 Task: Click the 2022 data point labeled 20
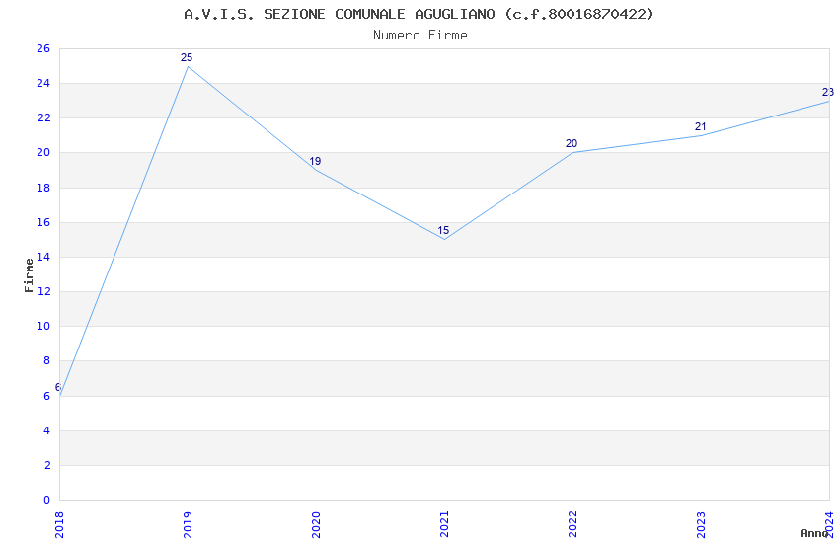[x=572, y=152]
